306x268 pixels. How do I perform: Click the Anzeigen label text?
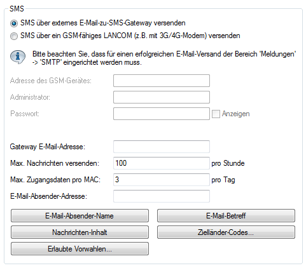(235, 114)
